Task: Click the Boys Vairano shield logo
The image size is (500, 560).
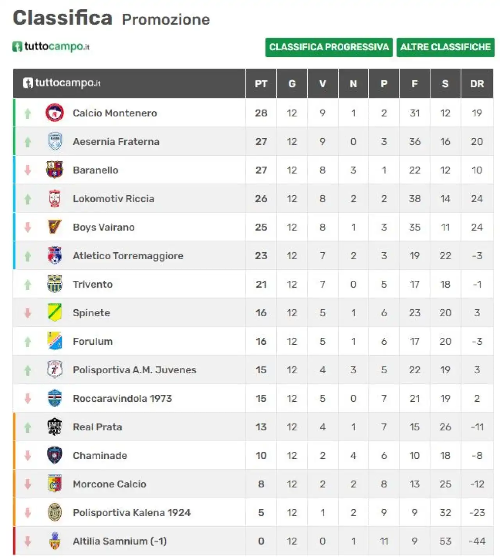Action: pyautogui.click(x=55, y=227)
